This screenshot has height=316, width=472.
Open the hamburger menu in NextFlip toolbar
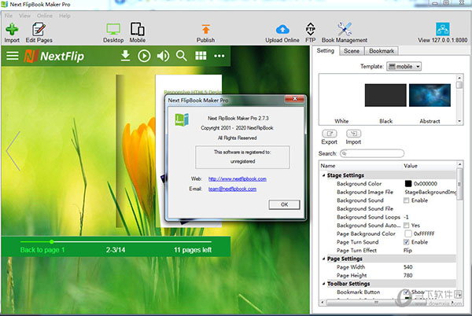[13, 56]
